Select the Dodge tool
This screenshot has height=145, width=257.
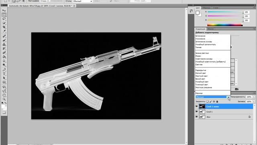[x=4, y=65]
